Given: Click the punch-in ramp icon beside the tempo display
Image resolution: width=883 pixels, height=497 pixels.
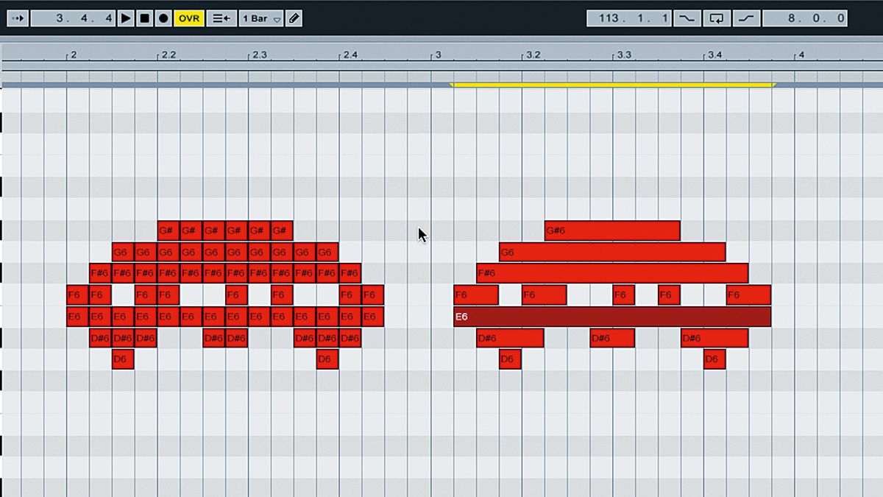Looking at the screenshot, I should [x=687, y=18].
